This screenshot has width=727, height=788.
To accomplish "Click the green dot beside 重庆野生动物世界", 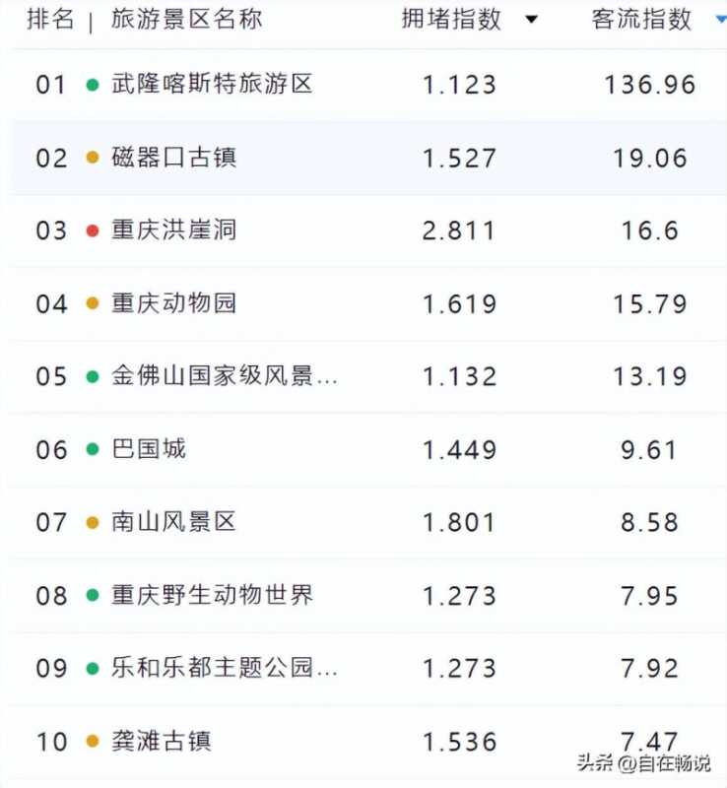I will tap(93, 595).
